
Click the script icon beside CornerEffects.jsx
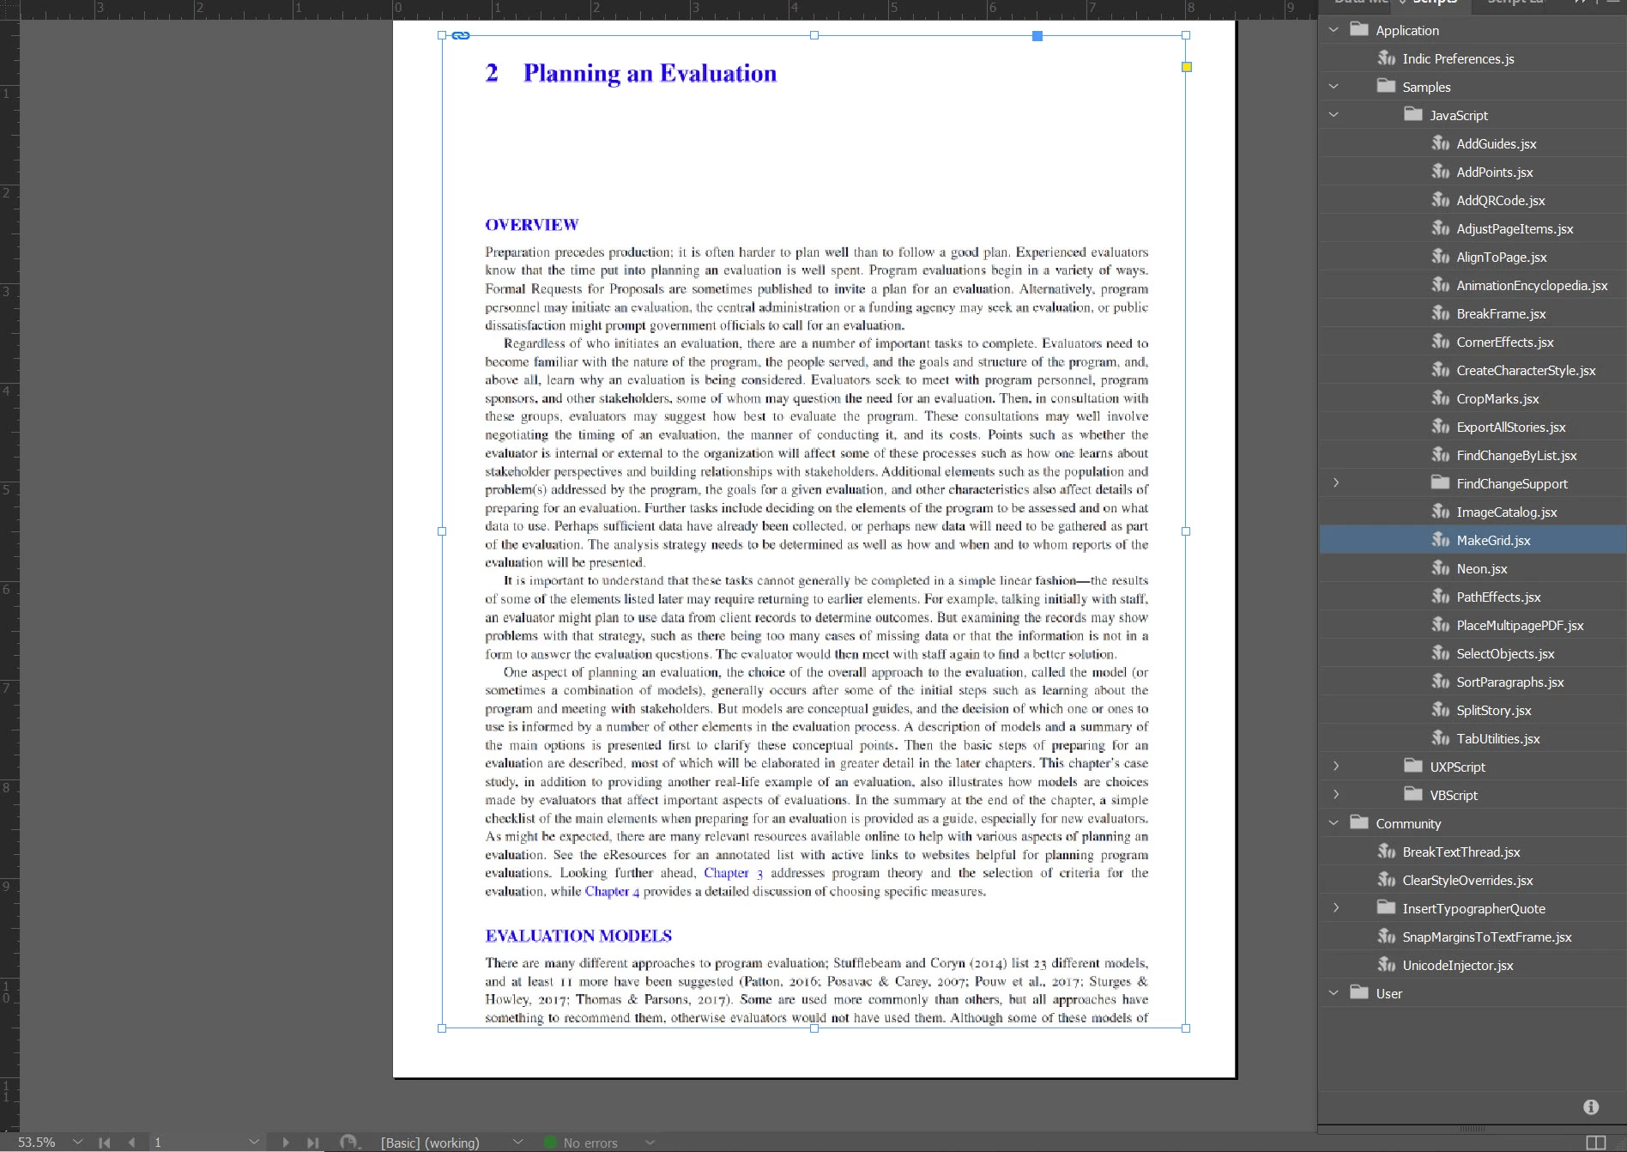(1440, 342)
